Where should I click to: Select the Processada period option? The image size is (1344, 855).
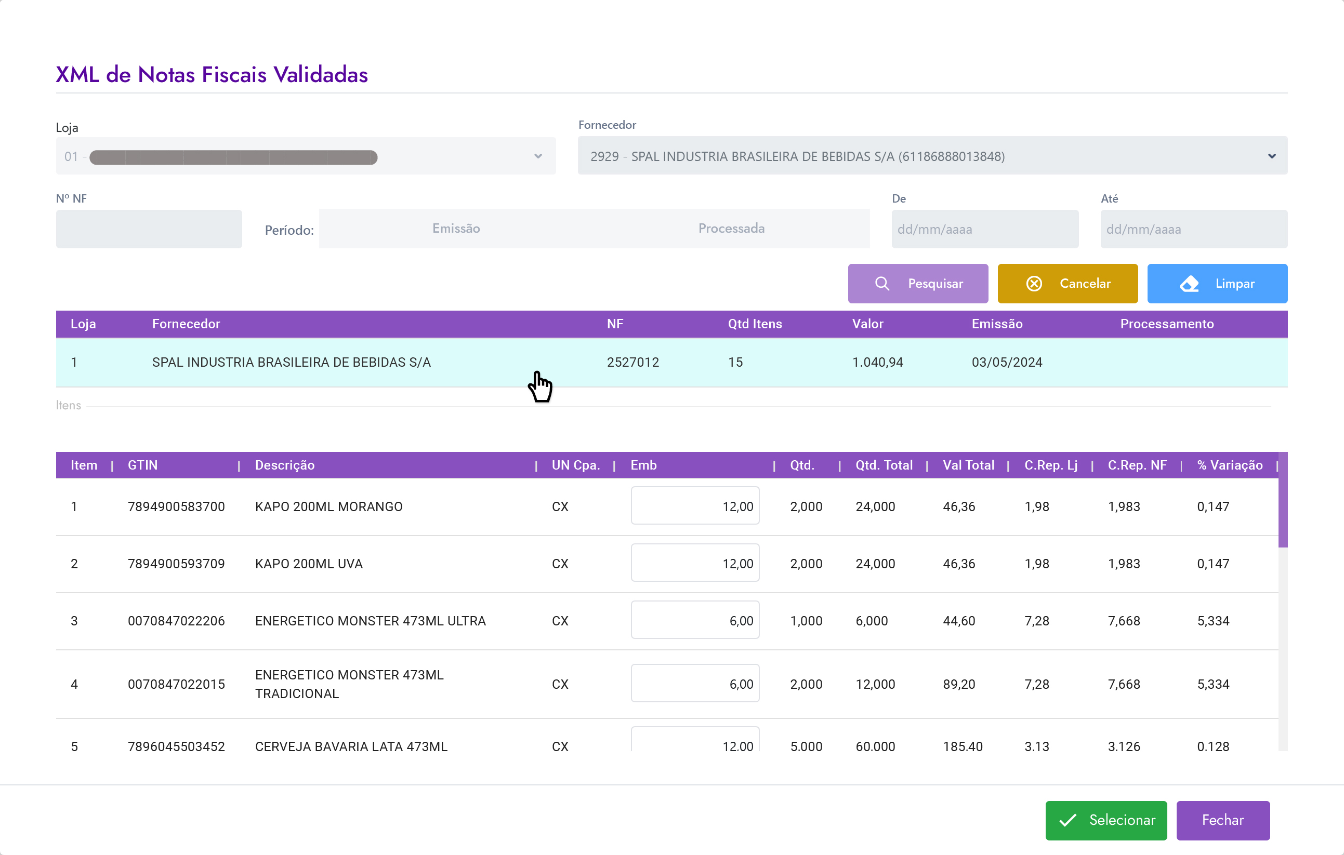[x=731, y=229]
